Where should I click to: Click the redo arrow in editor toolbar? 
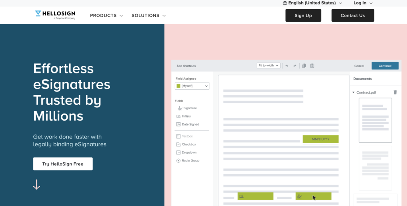tap(295, 66)
